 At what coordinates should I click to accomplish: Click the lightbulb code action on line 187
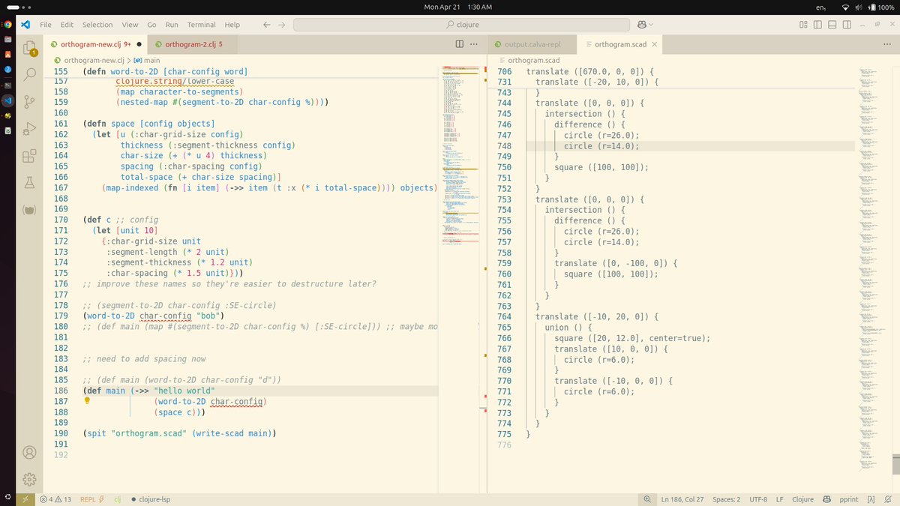[87, 401]
